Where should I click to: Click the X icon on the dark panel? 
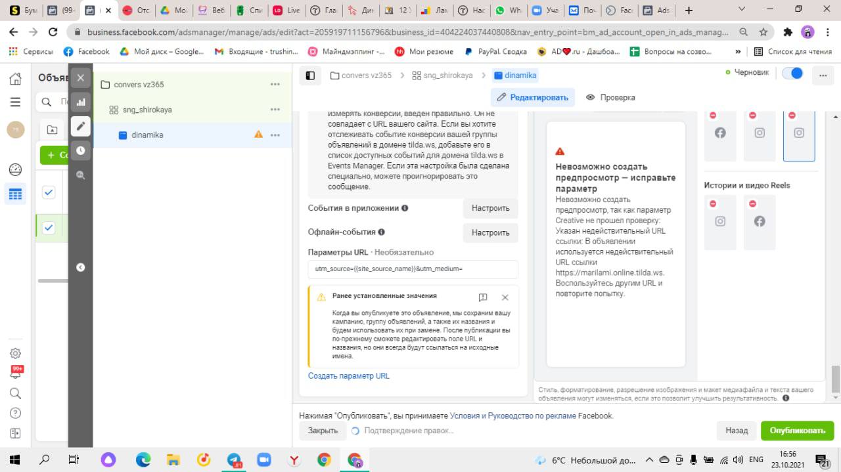(80, 77)
